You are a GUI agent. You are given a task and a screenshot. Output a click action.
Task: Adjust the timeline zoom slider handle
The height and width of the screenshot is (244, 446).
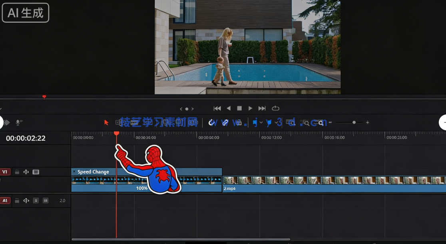point(353,122)
